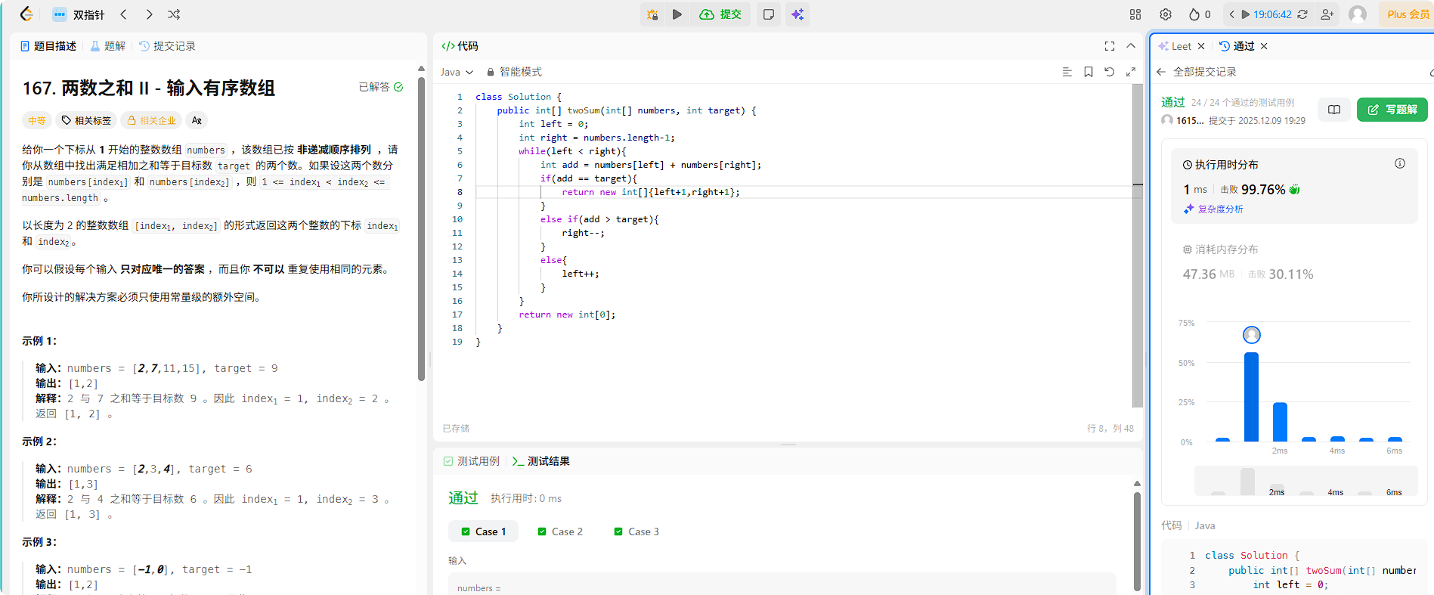Switch to 题解 solutions tab
1434x595 pixels.
pos(108,46)
